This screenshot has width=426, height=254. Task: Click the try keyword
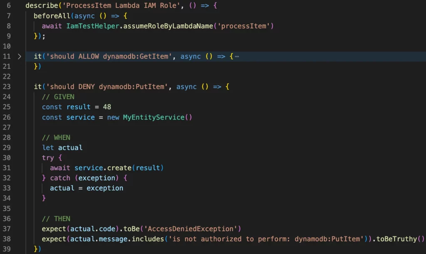pyautogui.click(x=48, y=158)
